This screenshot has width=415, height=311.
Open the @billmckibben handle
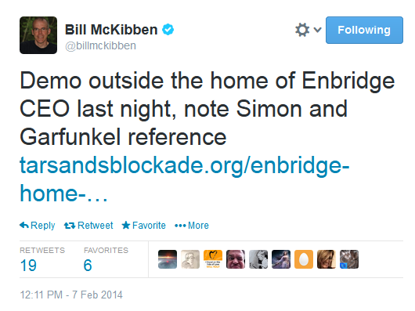point(100,45)
